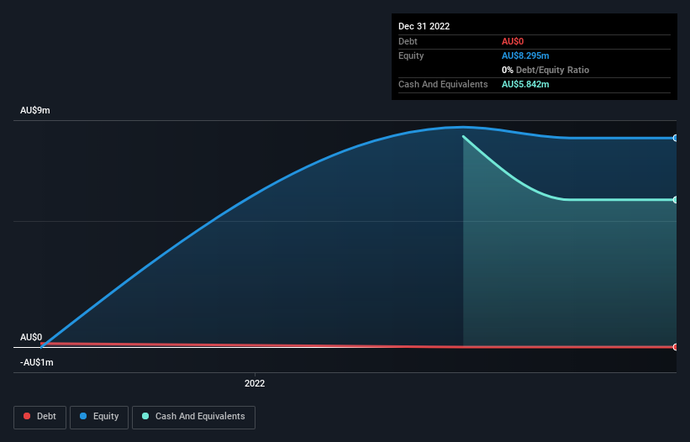Screen dimensions: 690x442
Task: Click the -AU$1m y-axis label
Action: pyautogui.click(x=36, y=362)
